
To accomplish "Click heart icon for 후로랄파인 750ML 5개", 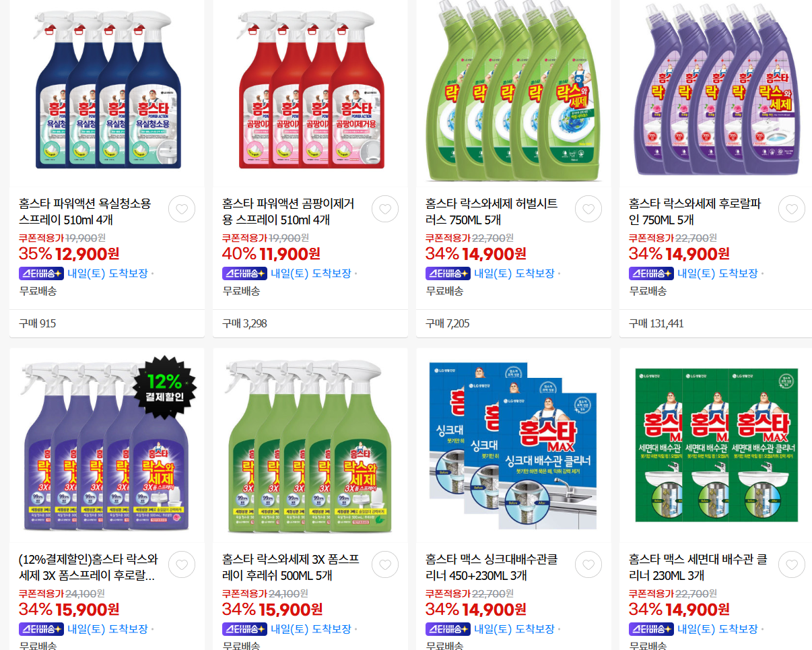I will (x=792, y=209).
